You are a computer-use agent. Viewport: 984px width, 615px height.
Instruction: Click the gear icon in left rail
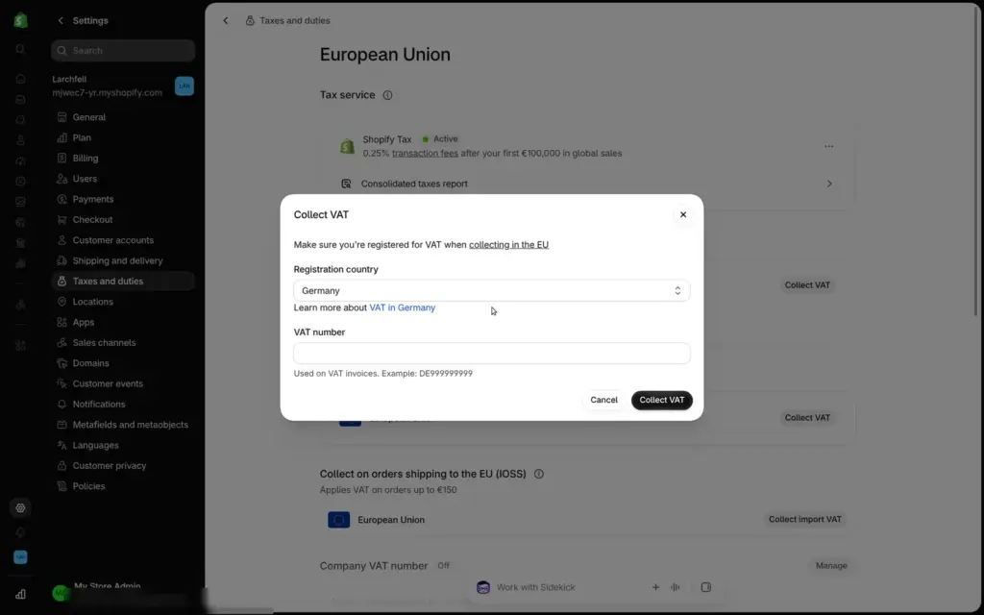(21, 507)
